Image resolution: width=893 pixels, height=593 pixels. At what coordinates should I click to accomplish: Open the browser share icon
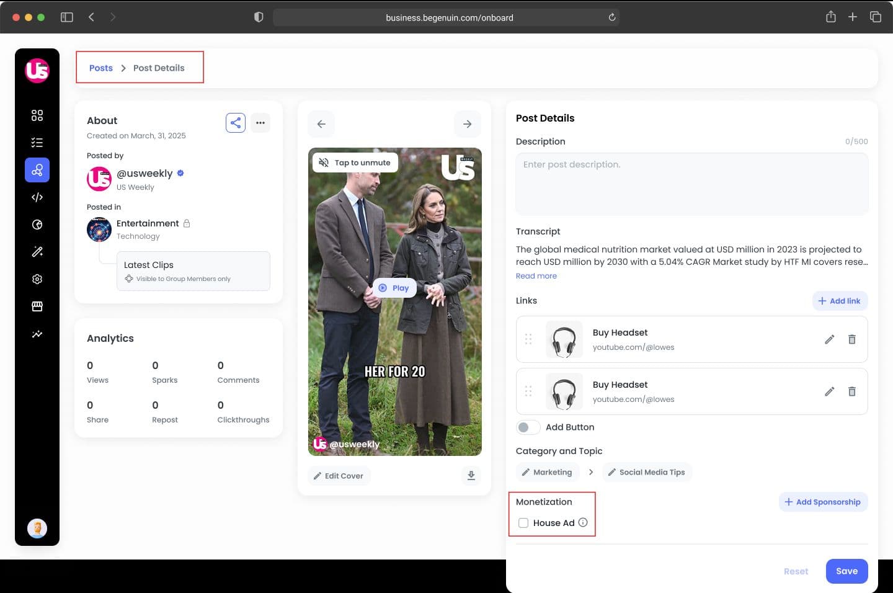click(831, 17)
